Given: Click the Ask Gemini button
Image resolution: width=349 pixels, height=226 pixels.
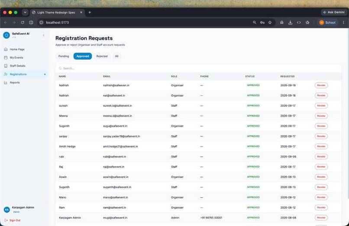Looking at the screenshot, I should 334,12.
